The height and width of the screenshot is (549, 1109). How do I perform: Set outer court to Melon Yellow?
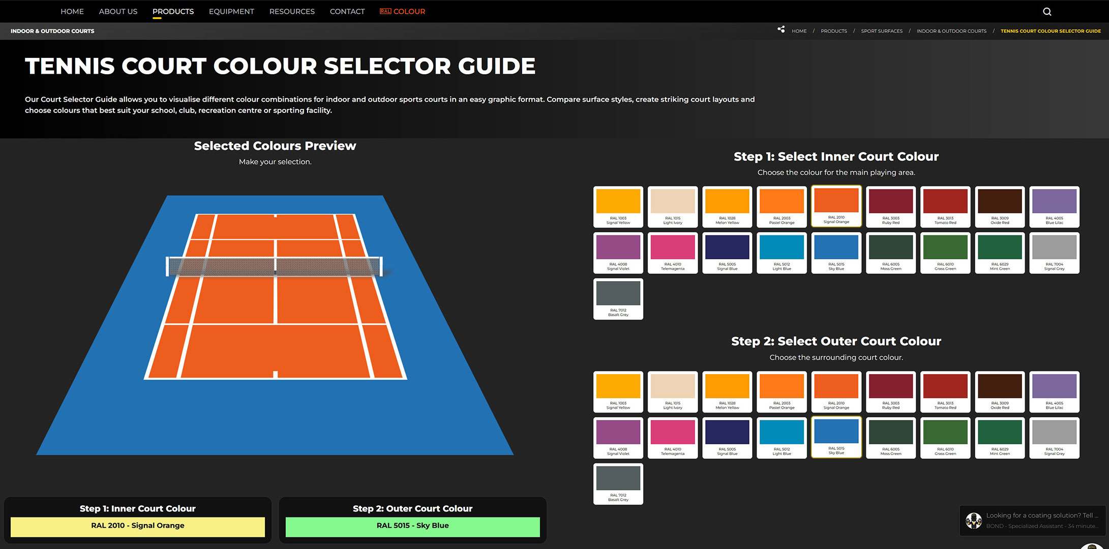coord(727,392)
